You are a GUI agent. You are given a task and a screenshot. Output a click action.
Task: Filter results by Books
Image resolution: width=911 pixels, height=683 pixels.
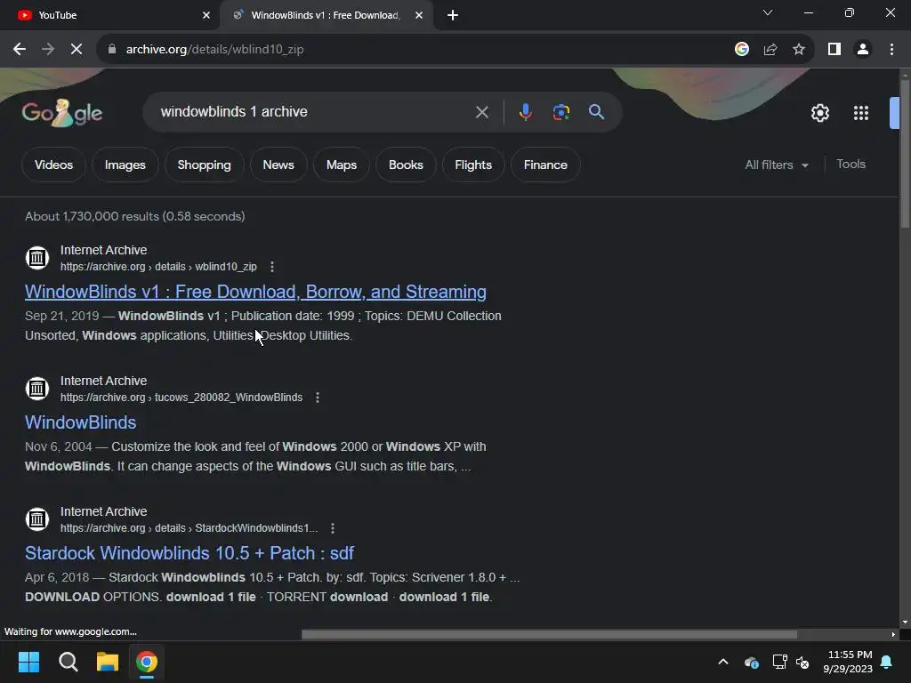[406, 165]
